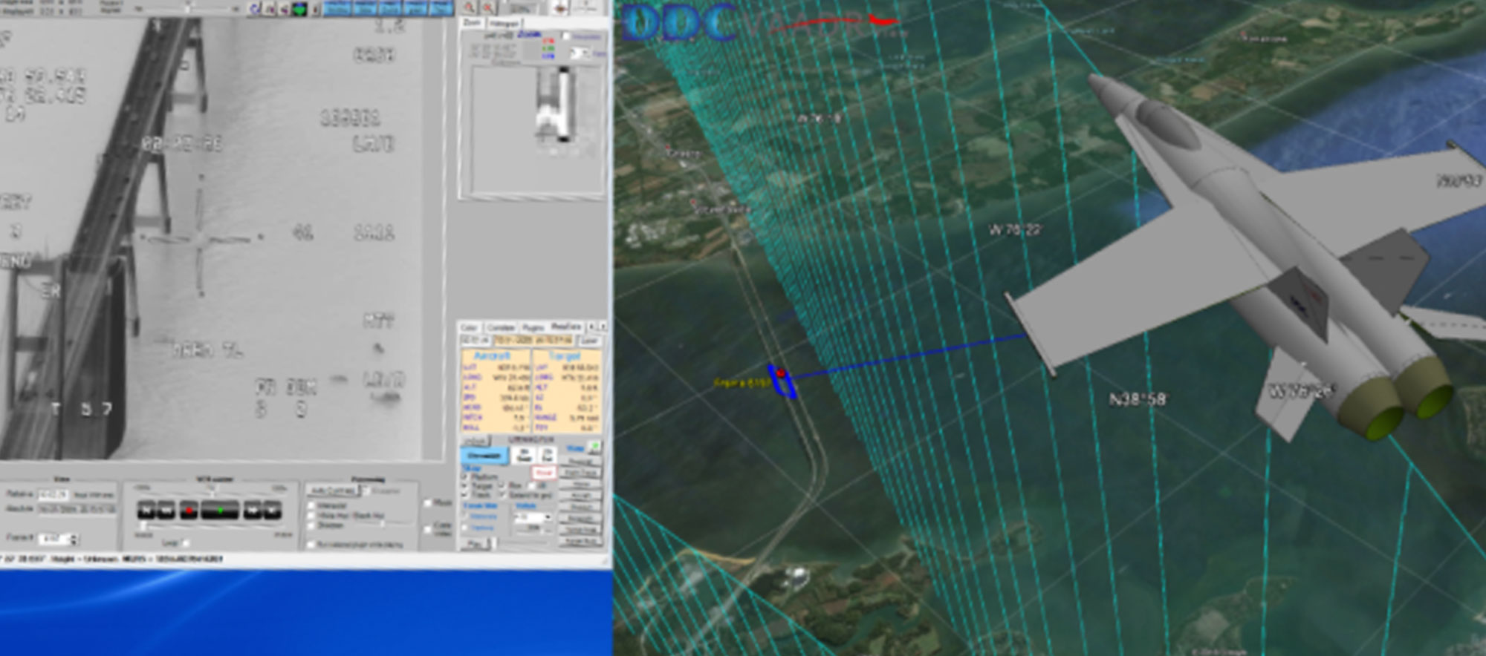Click the zoom-in magnifier icon in toolbar

click(x=469, y=7)
